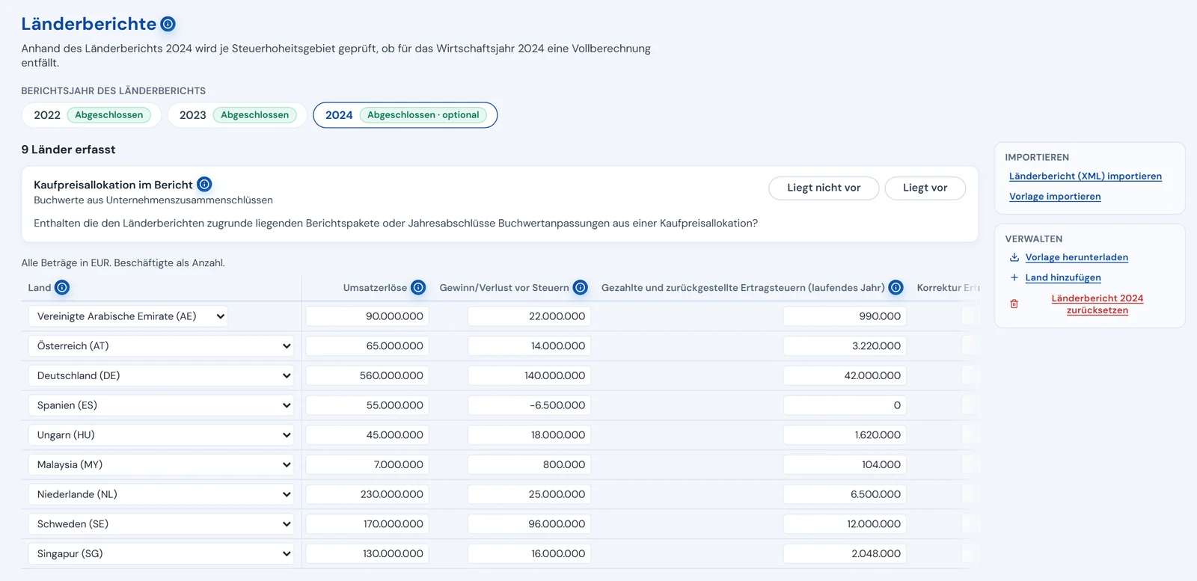The width and height of the screenshot is (1197, 581).
Task: Open the Vereinigte Arabische Emirate country dropdown
Action: tap(128, 316)
